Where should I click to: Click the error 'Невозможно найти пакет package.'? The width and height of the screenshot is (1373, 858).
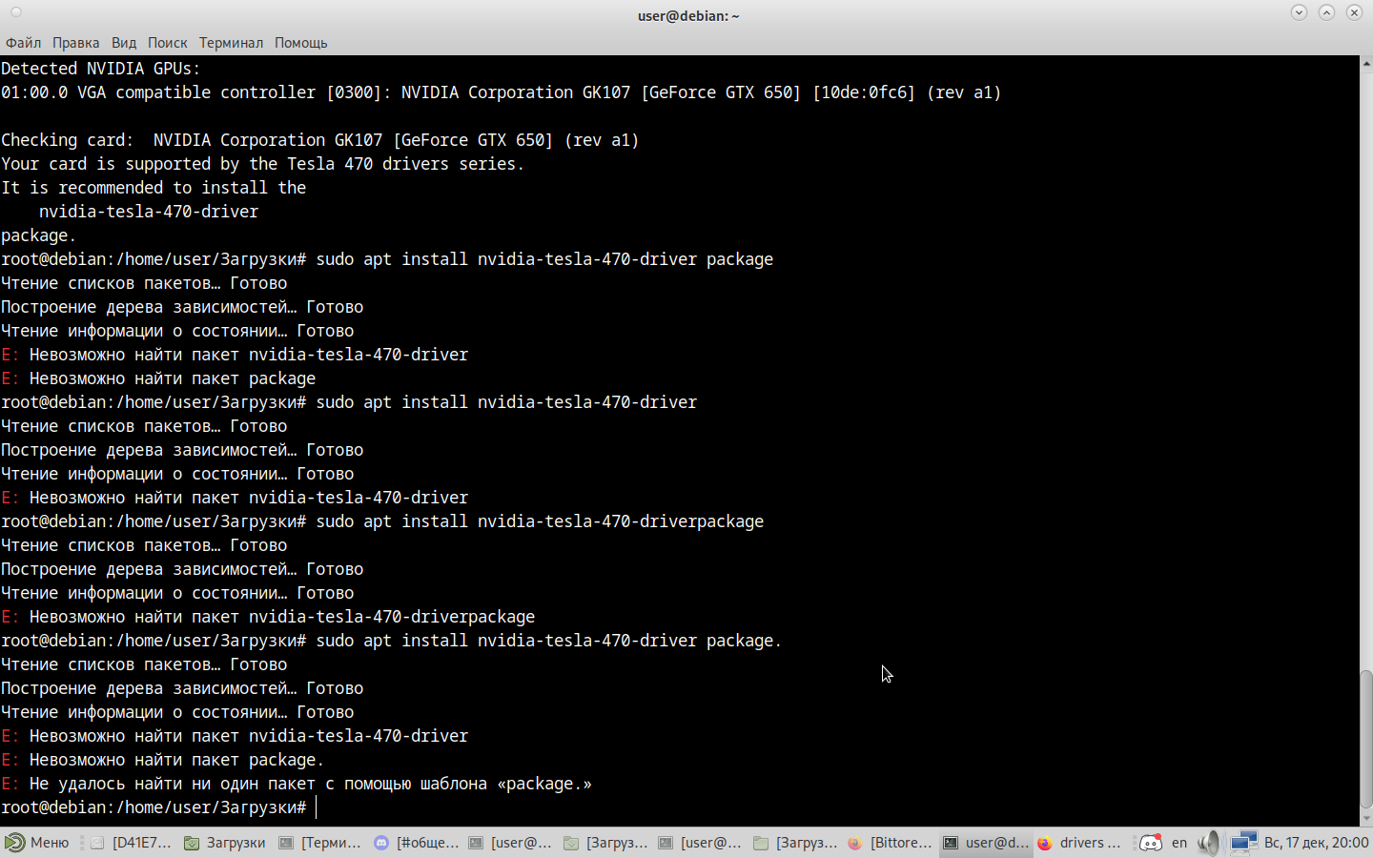163,760
